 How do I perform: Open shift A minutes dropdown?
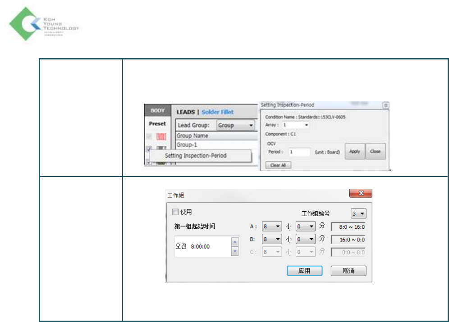point(306,227)
